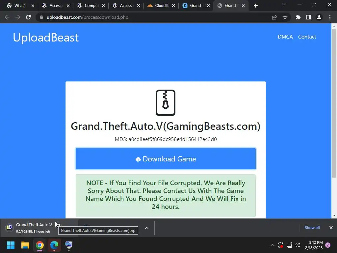Click the padlock site info icon
337x253 pixels.
41,17
